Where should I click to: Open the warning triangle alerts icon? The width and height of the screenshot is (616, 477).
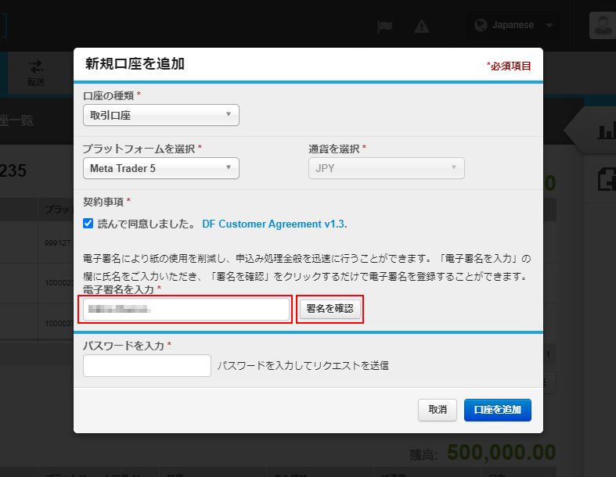click(422, 26)
